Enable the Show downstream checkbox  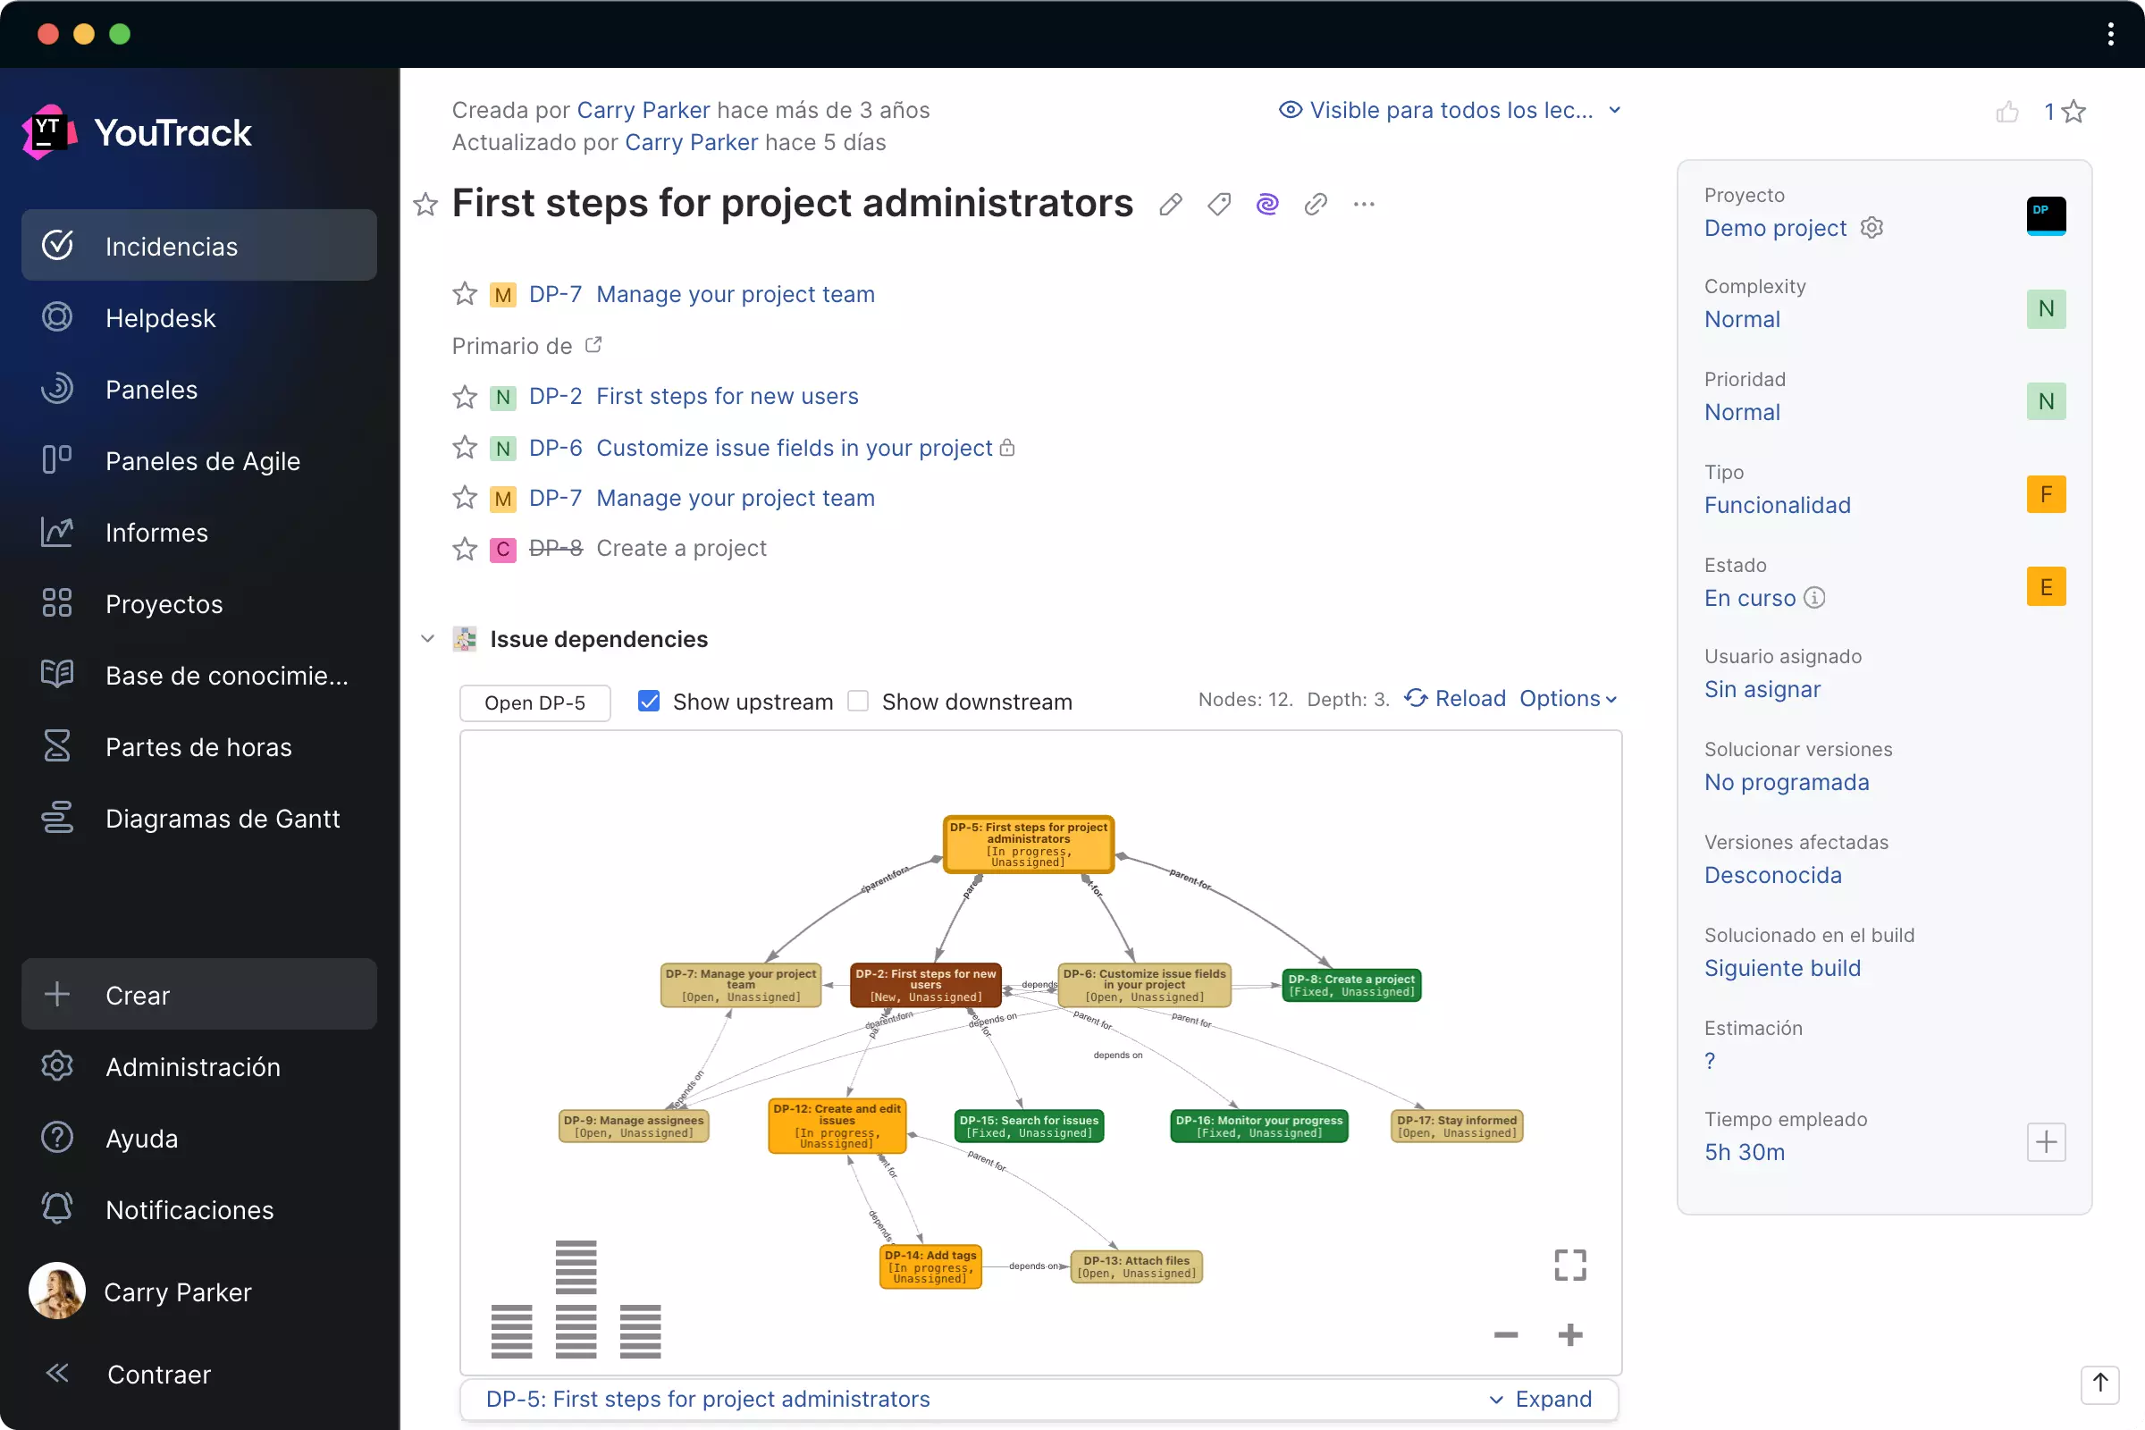coord(858,702)
